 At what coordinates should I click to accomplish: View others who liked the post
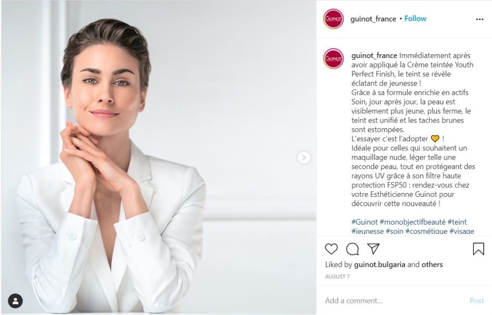click(x=432, y=265)
